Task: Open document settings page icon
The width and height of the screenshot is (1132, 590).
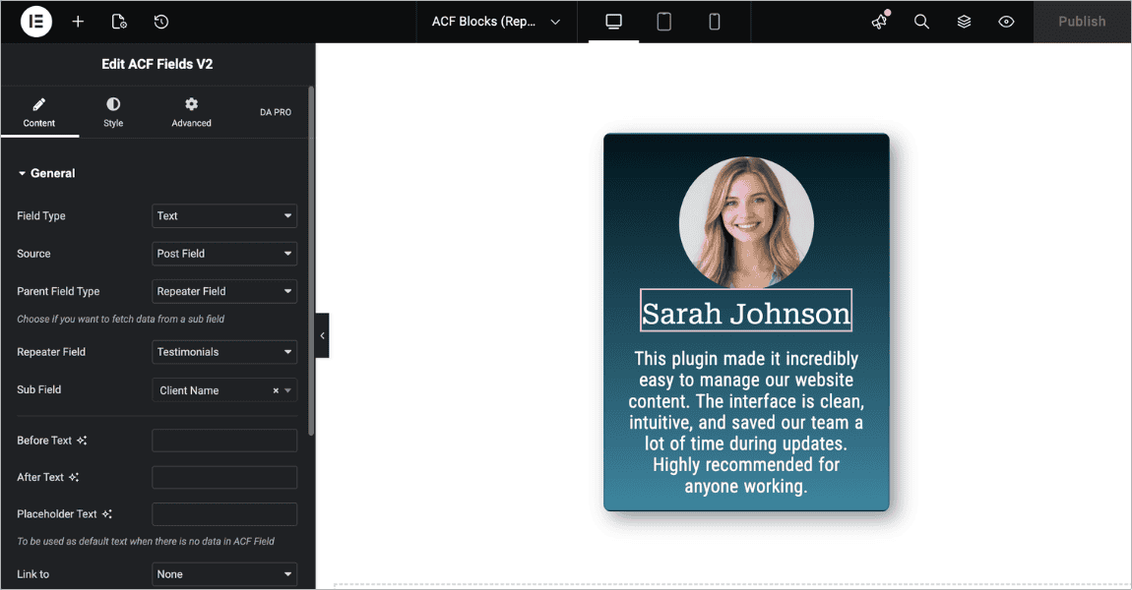Action: click(119, 22)
